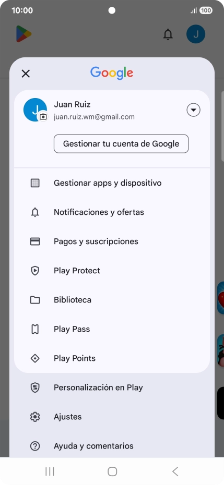Tap the Juan Ruiz account name

[x=72, y=104]
